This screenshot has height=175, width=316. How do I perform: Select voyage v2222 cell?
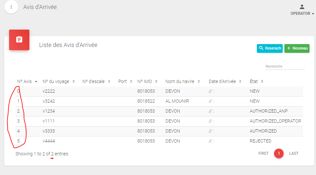[49, 91]
